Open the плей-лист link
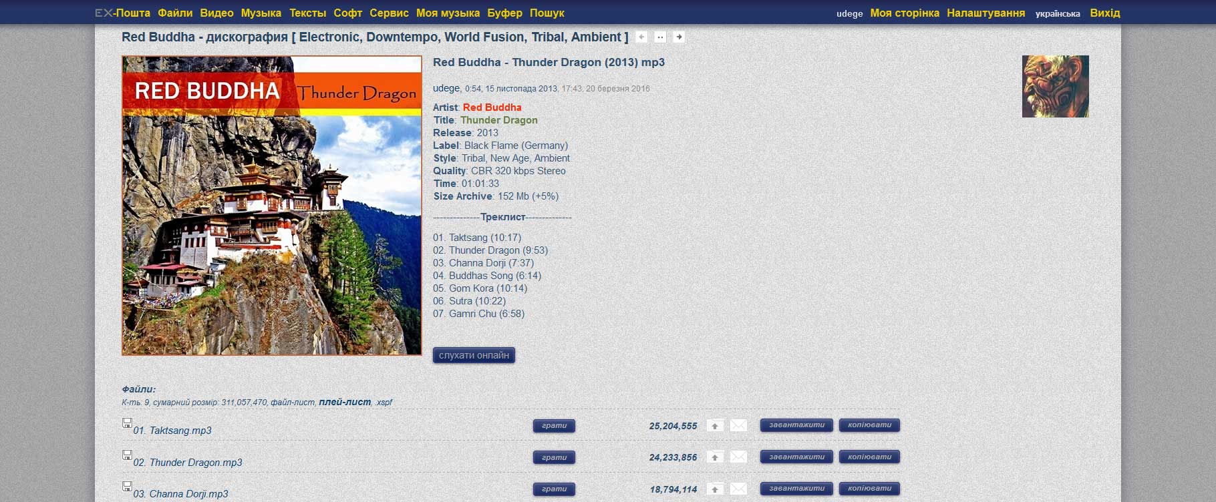 [x=345, y=402]
